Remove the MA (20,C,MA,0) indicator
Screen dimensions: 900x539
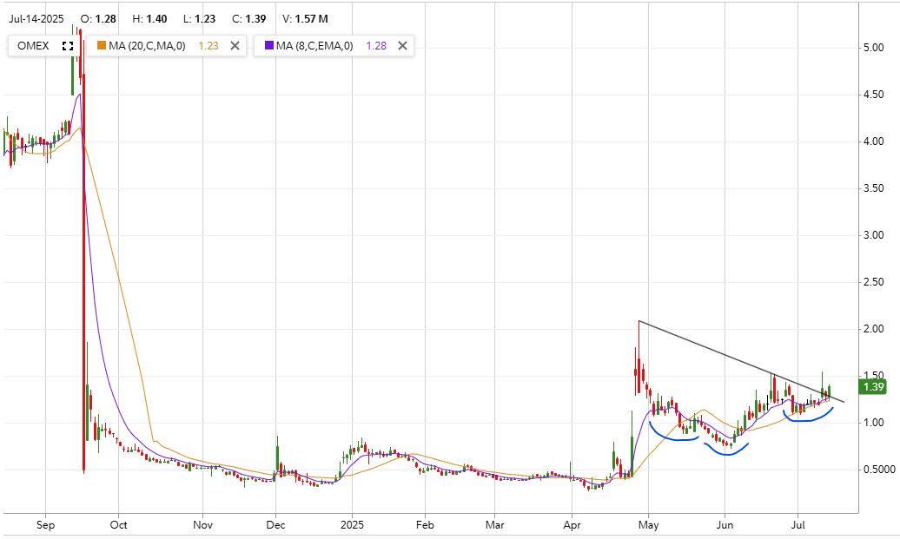pyautogui.click(x=235, y=46)
